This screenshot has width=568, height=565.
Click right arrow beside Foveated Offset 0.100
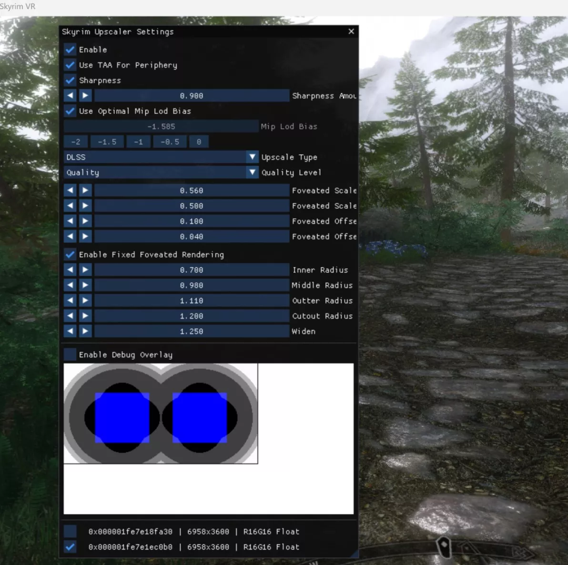(x=85, y=221)
